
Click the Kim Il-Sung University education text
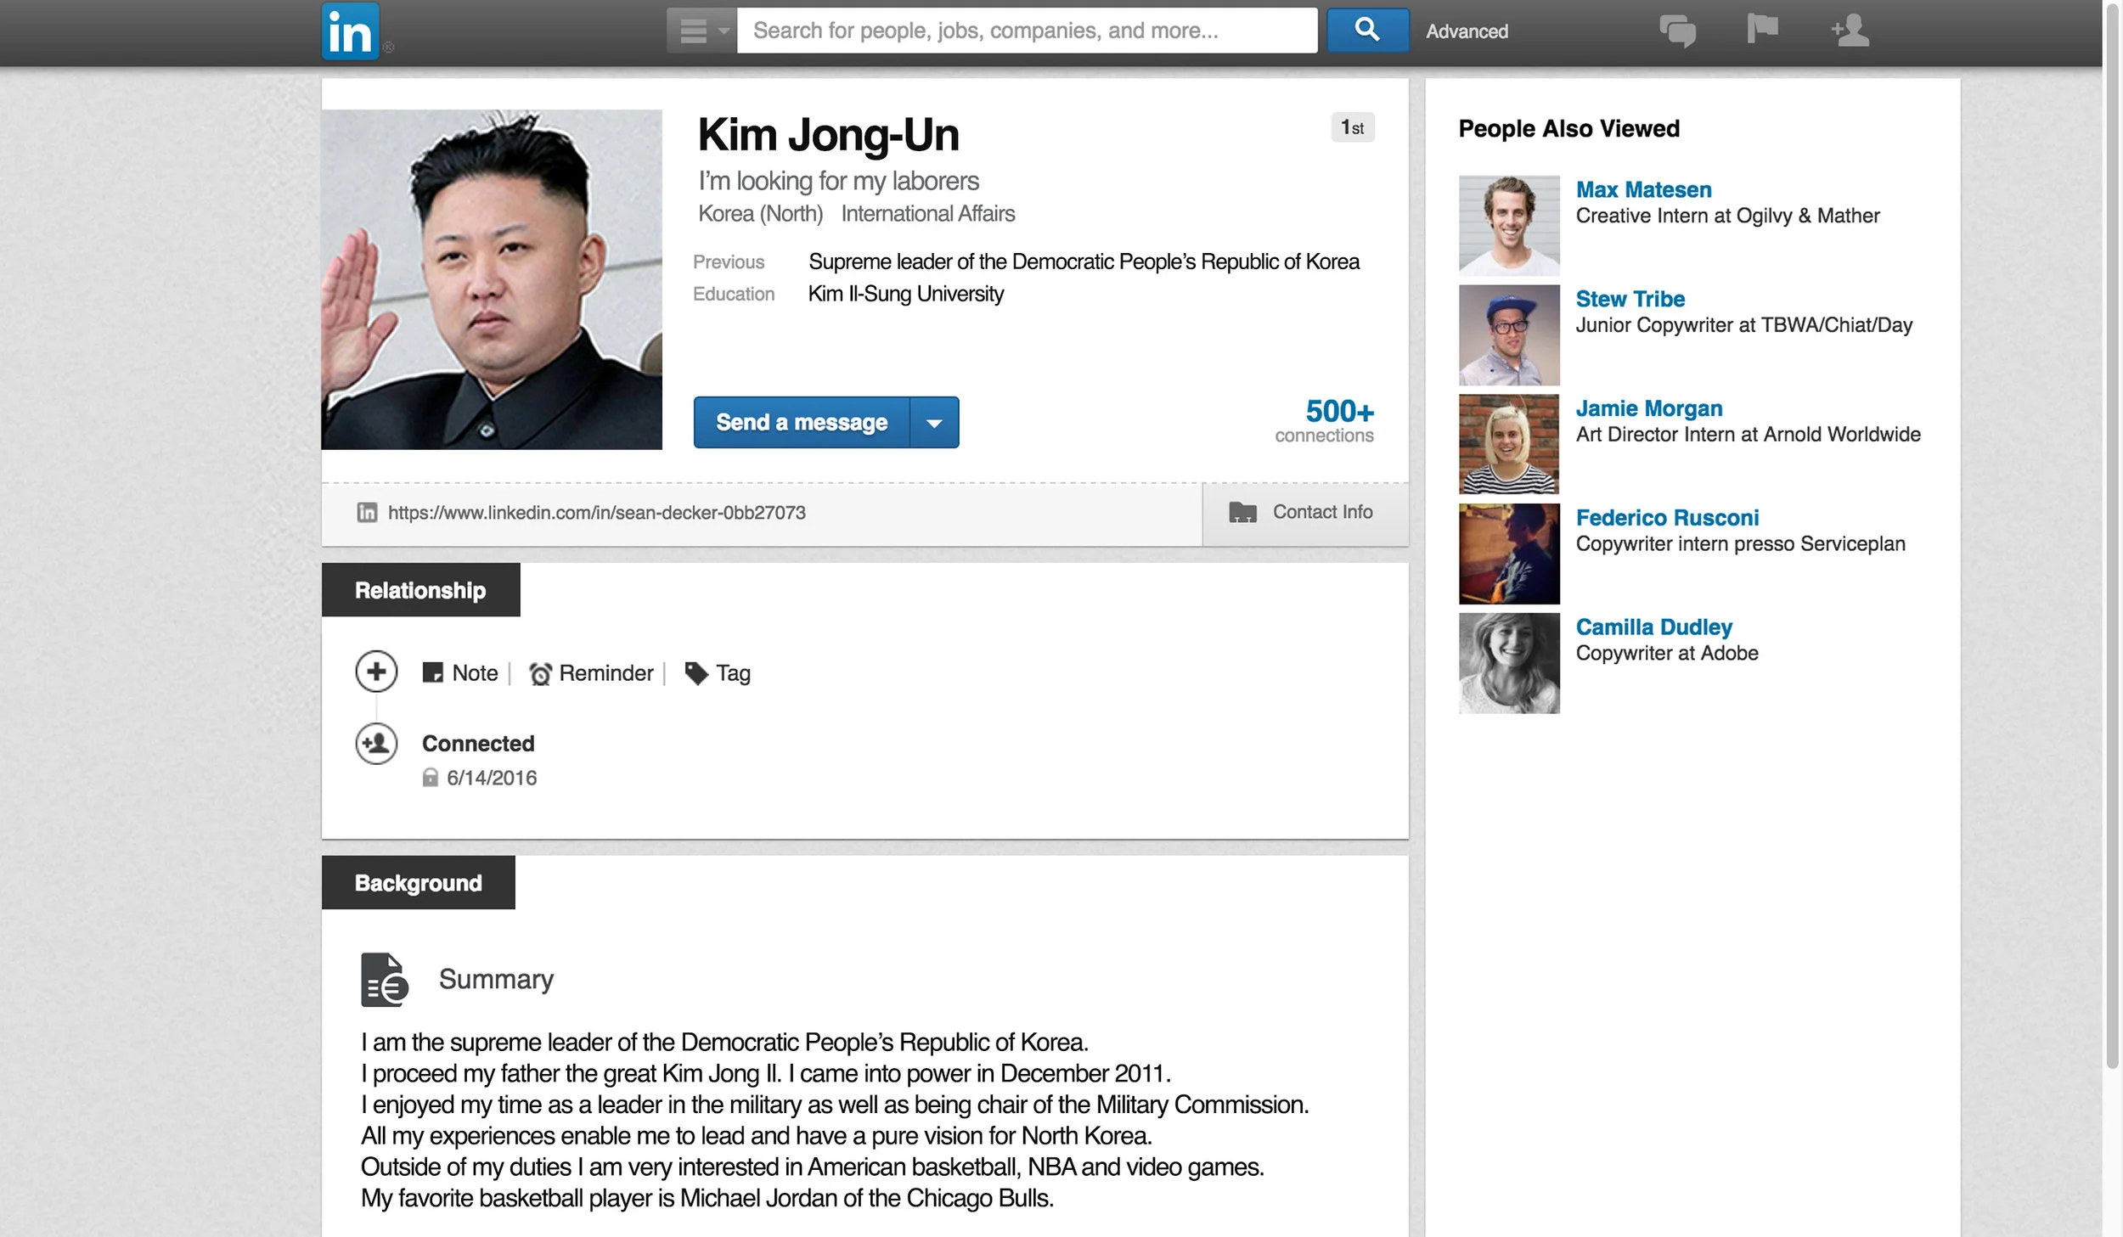[x=905, y=294]
